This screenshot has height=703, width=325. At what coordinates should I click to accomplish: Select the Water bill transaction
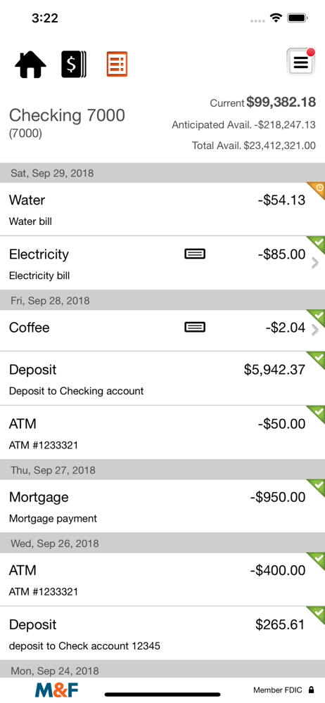pyautogui.click(x=162, y=209)
